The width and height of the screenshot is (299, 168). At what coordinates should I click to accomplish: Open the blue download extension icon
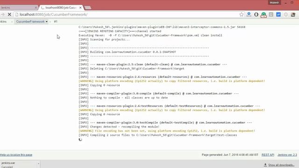click(249, 14)
